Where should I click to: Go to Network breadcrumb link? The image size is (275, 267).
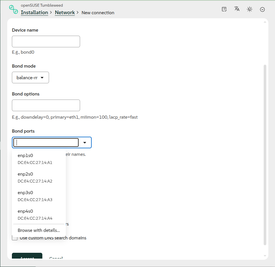(x=65, y=13)
